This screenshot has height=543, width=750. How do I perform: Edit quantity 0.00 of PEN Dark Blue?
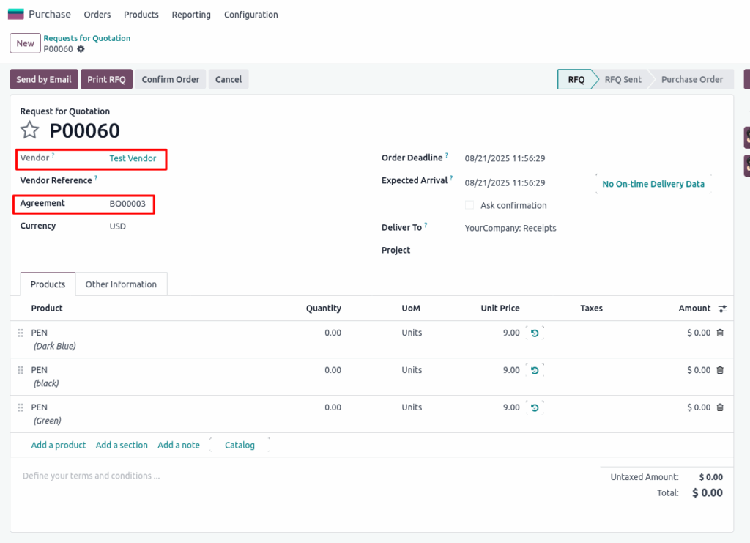(333, 333)
